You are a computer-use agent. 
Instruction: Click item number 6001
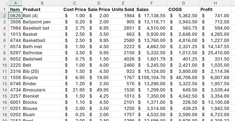(x=15, y=102)
